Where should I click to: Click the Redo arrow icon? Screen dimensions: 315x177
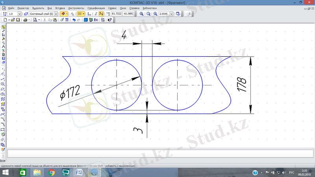pos(79,20)
